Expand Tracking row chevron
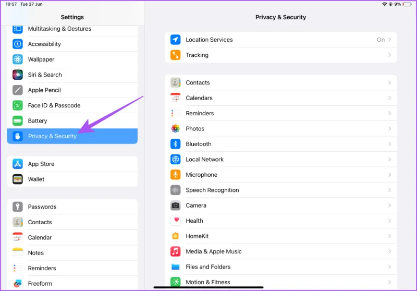This screenshot has height=291, width=417. 389,55
